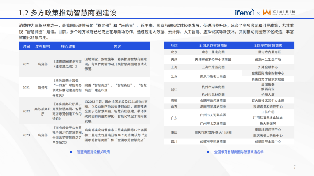Viewport: 314px width, 176px height.
Task: Select the 核心政策 column header
Action: pyautogui.click(x=68, y=47)
